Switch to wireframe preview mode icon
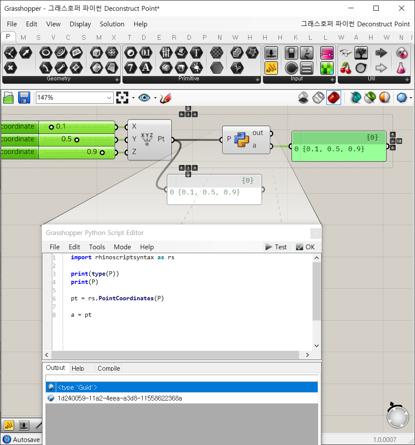 coord(319,98)
